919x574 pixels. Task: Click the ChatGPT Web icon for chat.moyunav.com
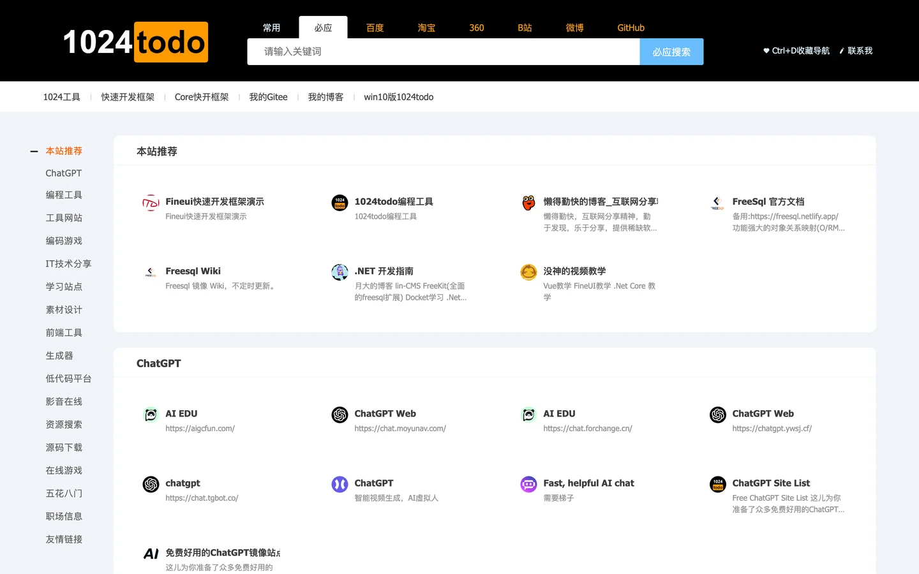coord(340,415)
